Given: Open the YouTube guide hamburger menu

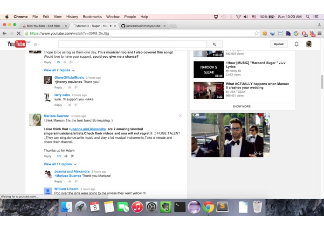Looking at the screenshot, I should [x=36, y=44].
